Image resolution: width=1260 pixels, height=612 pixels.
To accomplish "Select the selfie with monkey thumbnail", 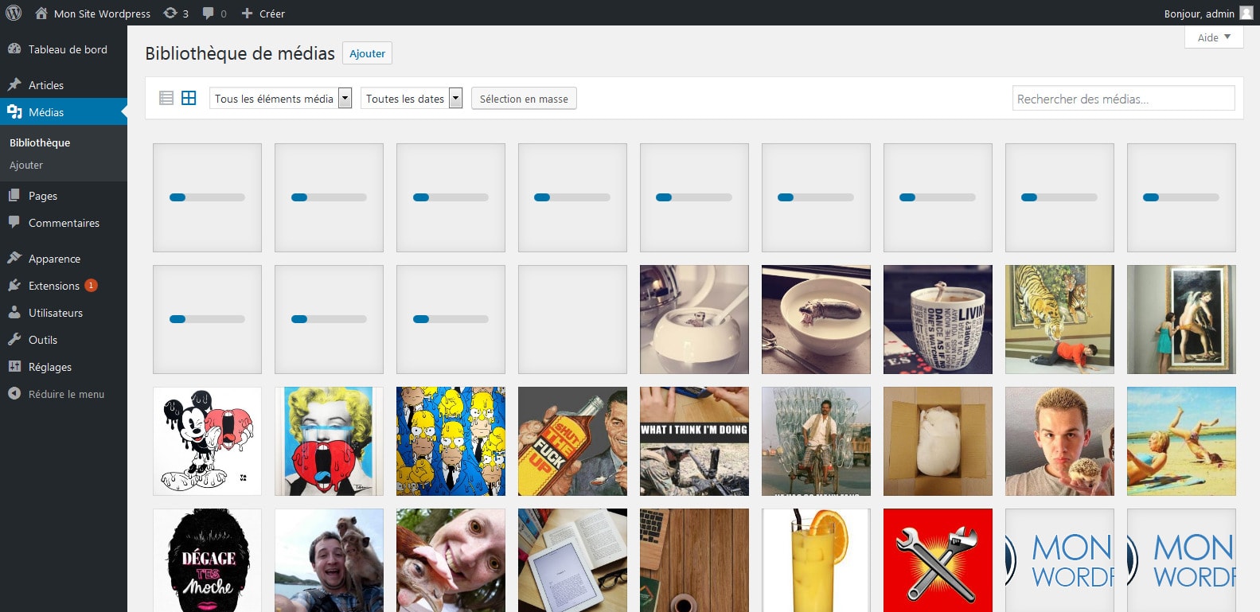I will click(x=329, y=560).
